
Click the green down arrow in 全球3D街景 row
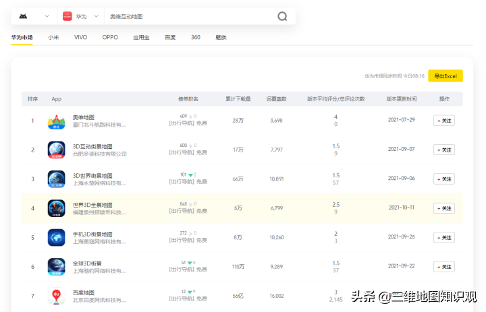coord(190,263)
